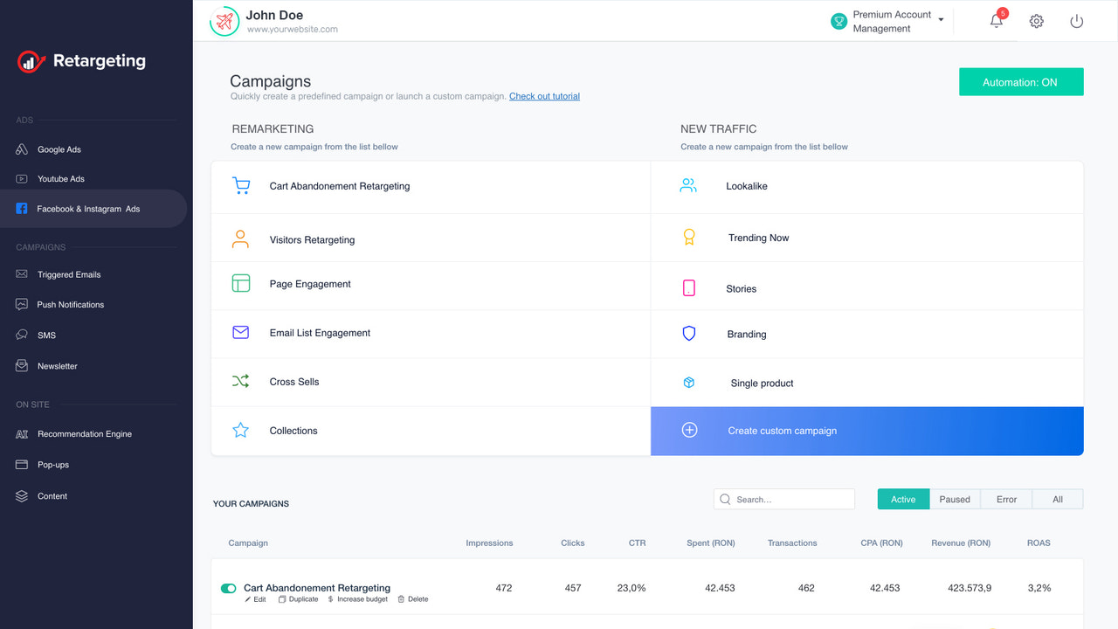Image resolution: width=1118 pixels, height=629 pixels.
Task: Toggle the Cart Abandonement Retargeting campaign off
Action: (x=228, y=588)
